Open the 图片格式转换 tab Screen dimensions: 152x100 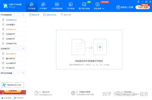84,6
